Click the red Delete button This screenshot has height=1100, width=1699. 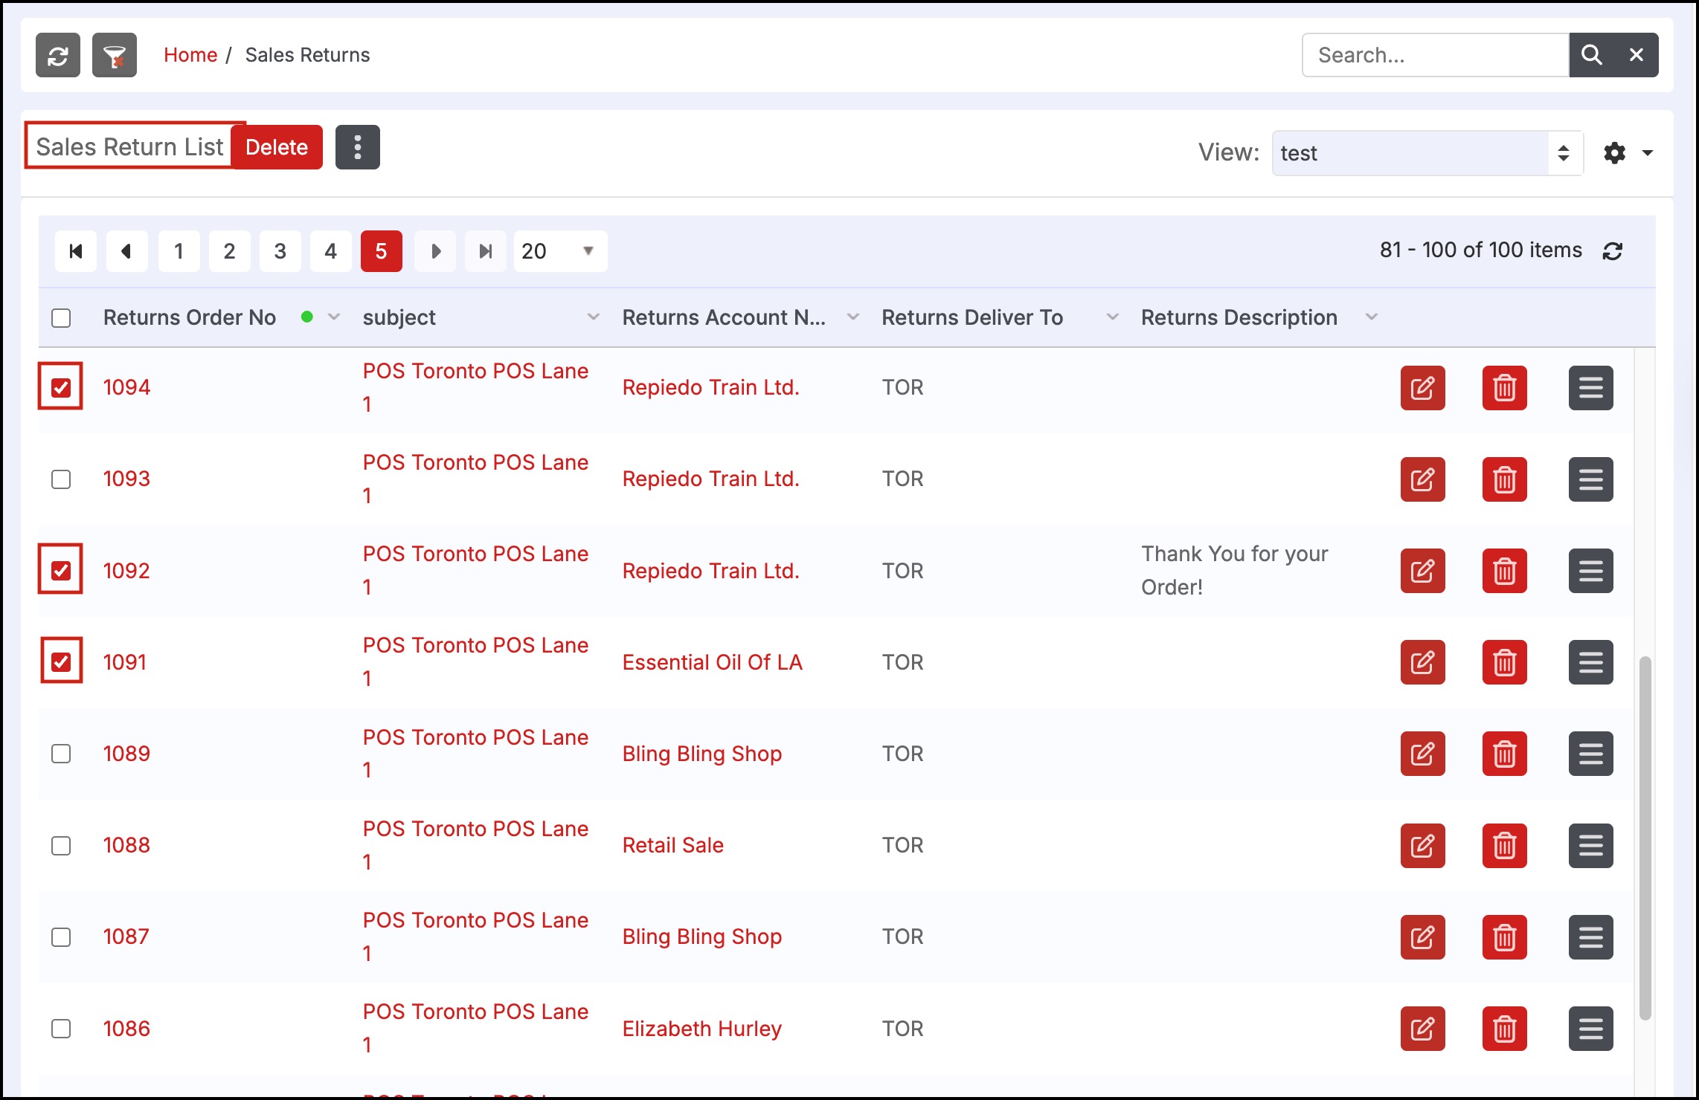(x=277, y=147)
